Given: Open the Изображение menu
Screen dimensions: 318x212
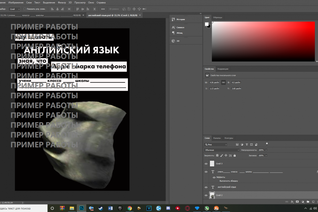Looking at the screenshot, I should pos(16,2).
